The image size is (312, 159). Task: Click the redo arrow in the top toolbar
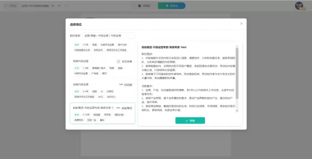click(x=59, y=6)
